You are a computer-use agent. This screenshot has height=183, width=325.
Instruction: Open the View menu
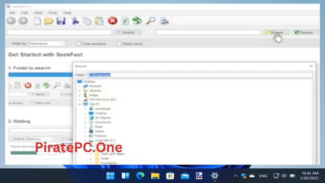[38, 13]
